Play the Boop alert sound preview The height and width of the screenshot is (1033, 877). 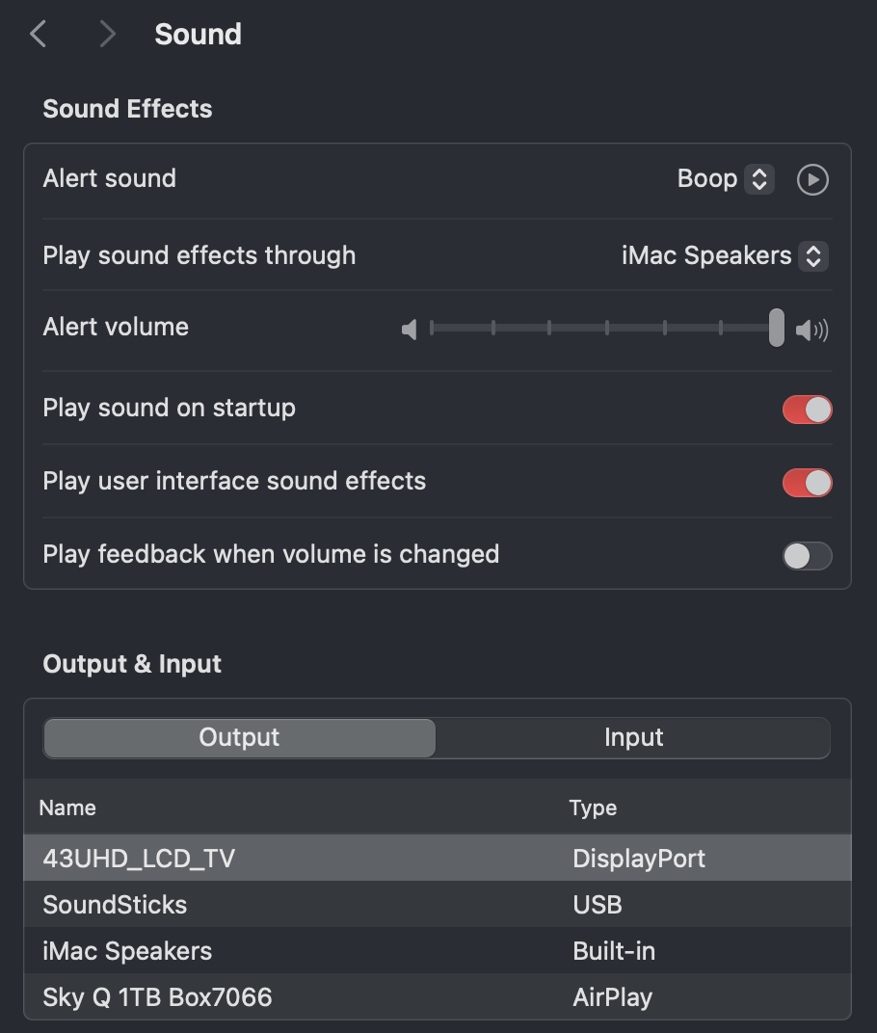[812, 179]
